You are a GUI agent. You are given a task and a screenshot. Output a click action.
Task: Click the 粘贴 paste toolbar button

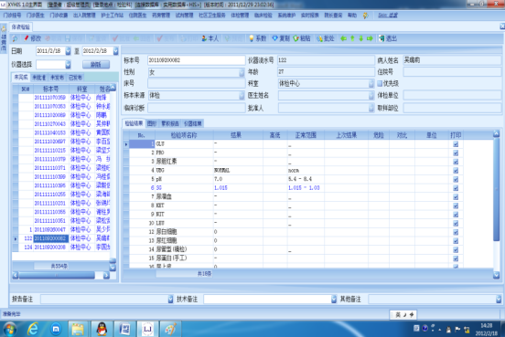tap(302, 38)
